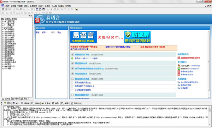Image resolution: width=212 pixels, height=128 pixels.
Task: Open the 易语言免费资源大全 link
Action: point(83,83)
